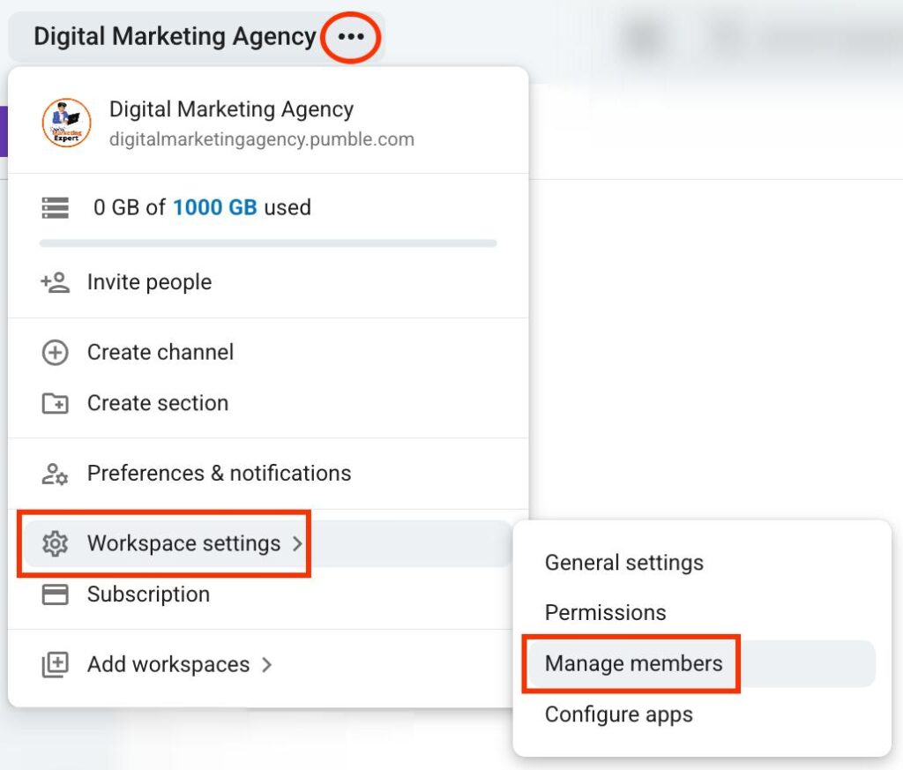Choose Create channel

tap(268, 353)
